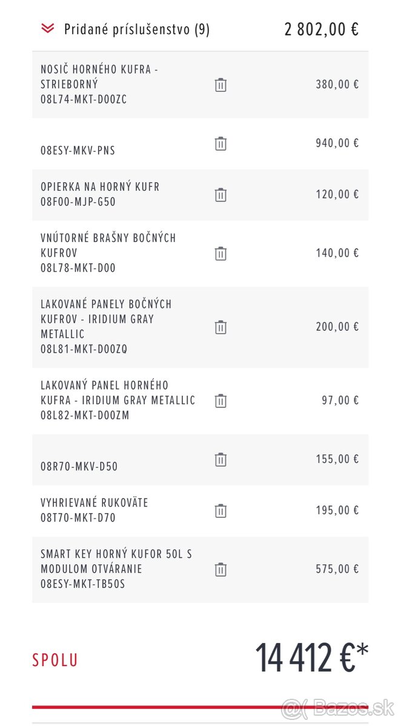The height and width of the screenshot is (726, 401).
Task: Delete SMART KEY HORNÝ KUFOR 50L item
Action: [x=220, y=569]
